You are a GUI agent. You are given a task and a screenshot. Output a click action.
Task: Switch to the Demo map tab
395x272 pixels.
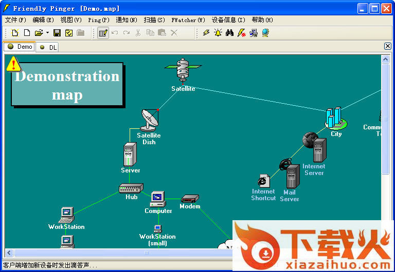pos(20,47)
